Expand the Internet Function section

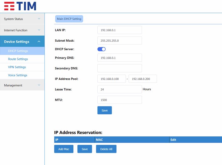pos(22,30)
